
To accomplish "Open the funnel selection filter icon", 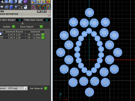I will coord(16,7).
